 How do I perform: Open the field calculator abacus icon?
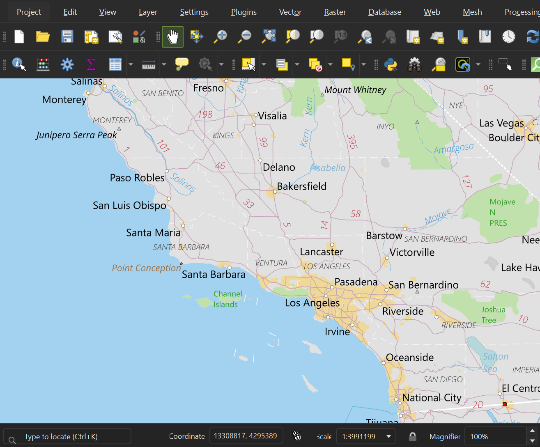click(43, 64)
